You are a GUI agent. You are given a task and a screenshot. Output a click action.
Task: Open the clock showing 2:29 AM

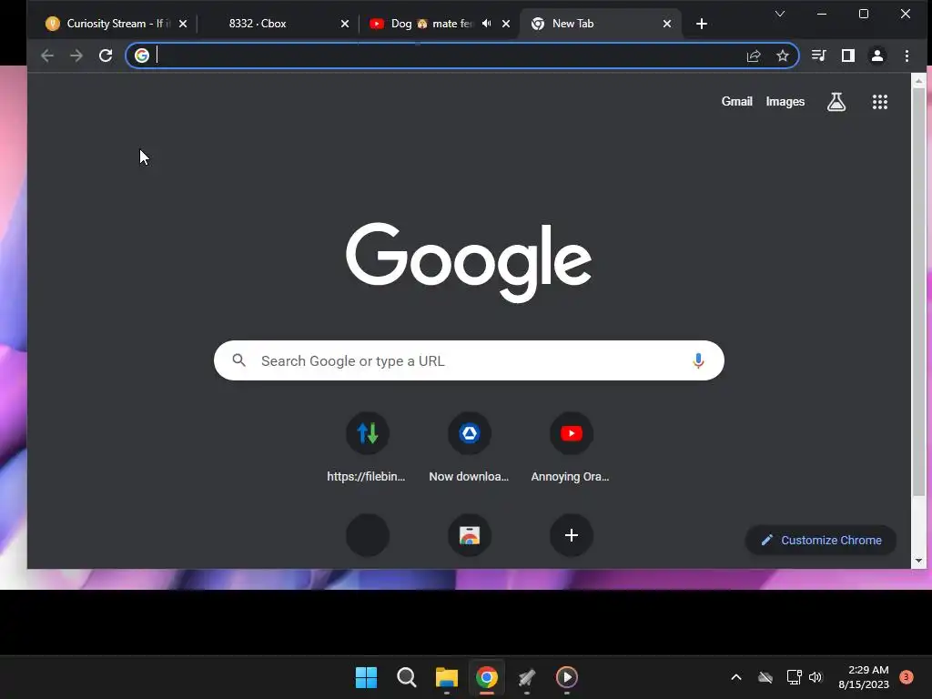pyautogui.click(x=864, y=677)
